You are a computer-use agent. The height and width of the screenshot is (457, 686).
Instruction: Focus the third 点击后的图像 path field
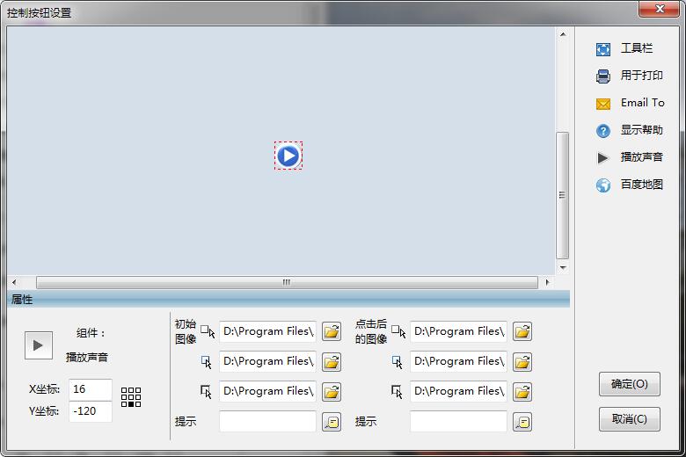pos(458,391)
